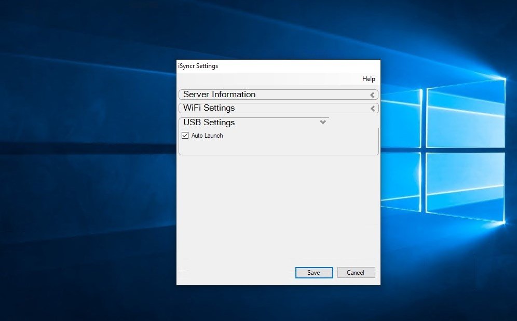Select the USB Settings header text

[x=209, y=123]
